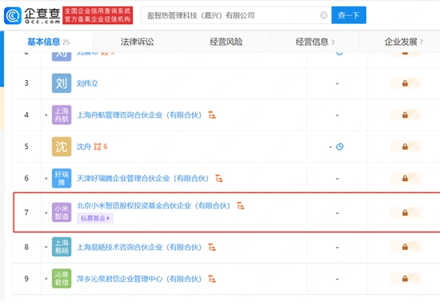Click the 查一下 search button
Viewport: 440px width, 303px height.
click(x=349, y=15)
